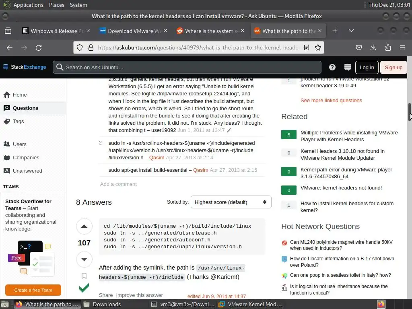
Task: Open the Stack Exchange sites inbox icon
Action: click(347, 67)
